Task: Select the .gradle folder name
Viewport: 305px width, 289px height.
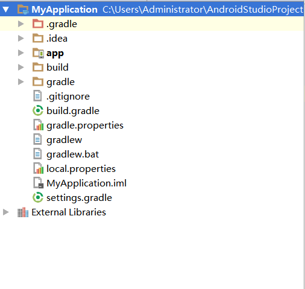Action: (61, 24)
